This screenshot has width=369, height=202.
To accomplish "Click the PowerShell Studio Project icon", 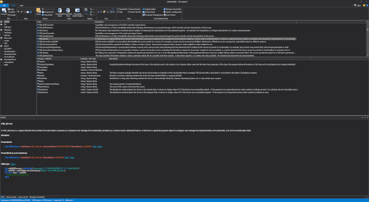I will [77, 13].
